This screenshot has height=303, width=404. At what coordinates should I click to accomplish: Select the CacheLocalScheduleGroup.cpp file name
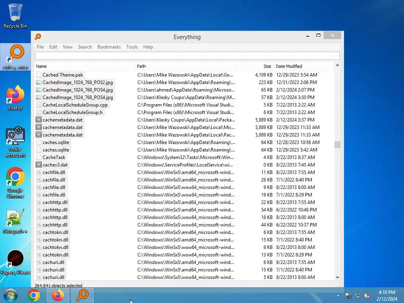coord(75,105)
